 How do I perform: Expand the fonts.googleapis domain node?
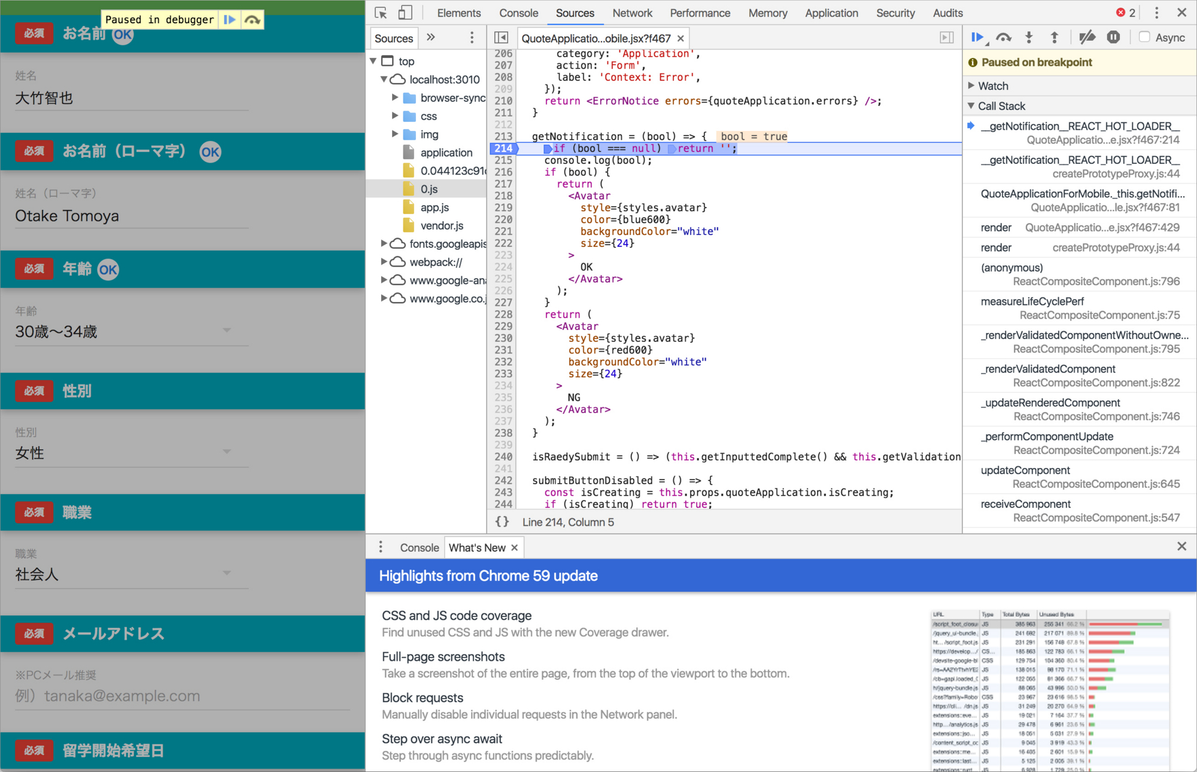tap(384, 243)
